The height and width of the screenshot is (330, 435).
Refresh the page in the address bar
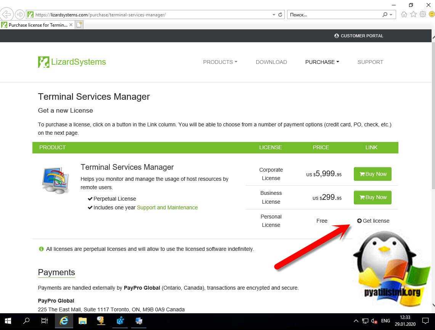[x=280, y=15]
